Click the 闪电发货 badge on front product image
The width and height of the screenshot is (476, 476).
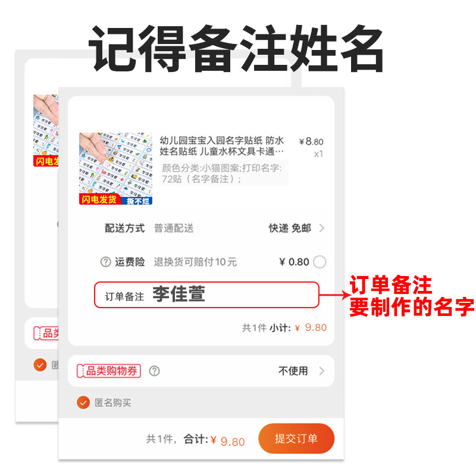click(99, 199)
